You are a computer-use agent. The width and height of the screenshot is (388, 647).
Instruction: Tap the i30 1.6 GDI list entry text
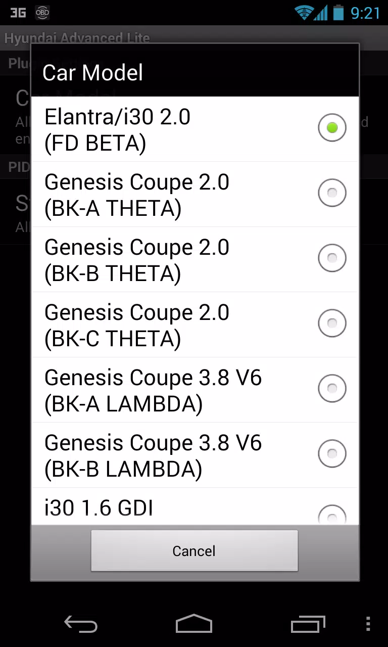(99, 509)
